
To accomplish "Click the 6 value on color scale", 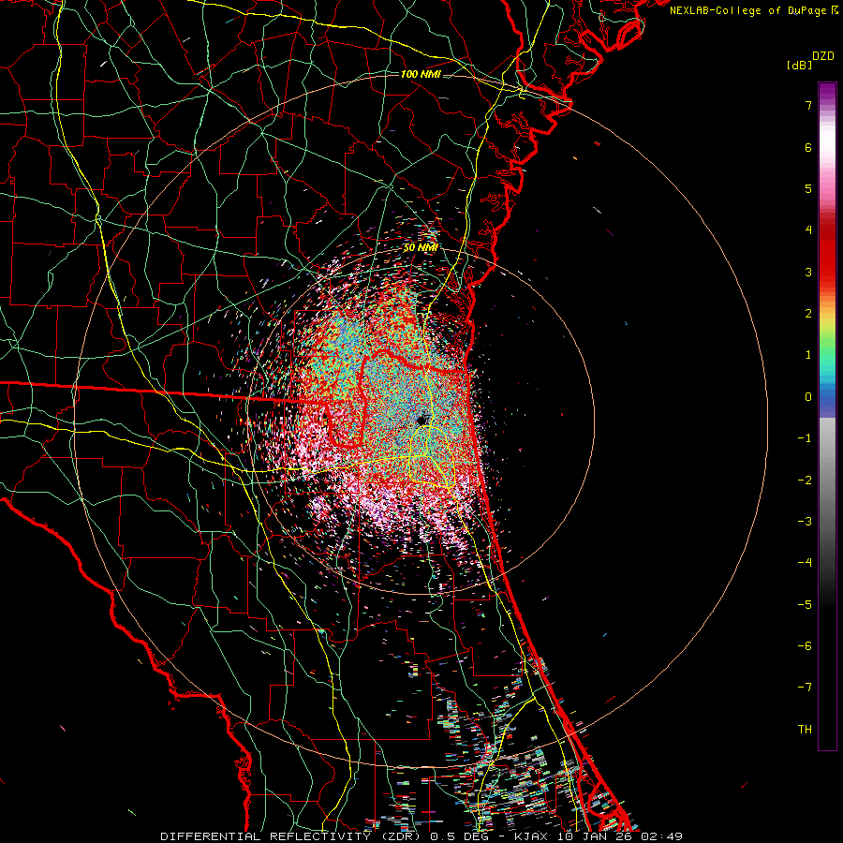I will [x=808, y=147].
